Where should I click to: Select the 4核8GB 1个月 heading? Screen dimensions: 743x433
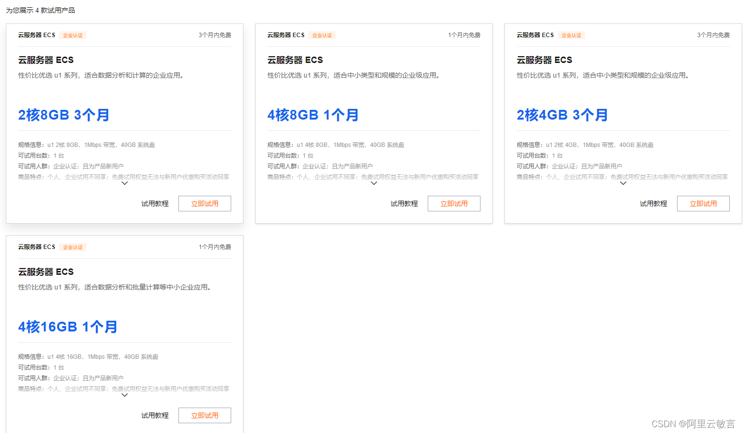[x=313, y=115]
